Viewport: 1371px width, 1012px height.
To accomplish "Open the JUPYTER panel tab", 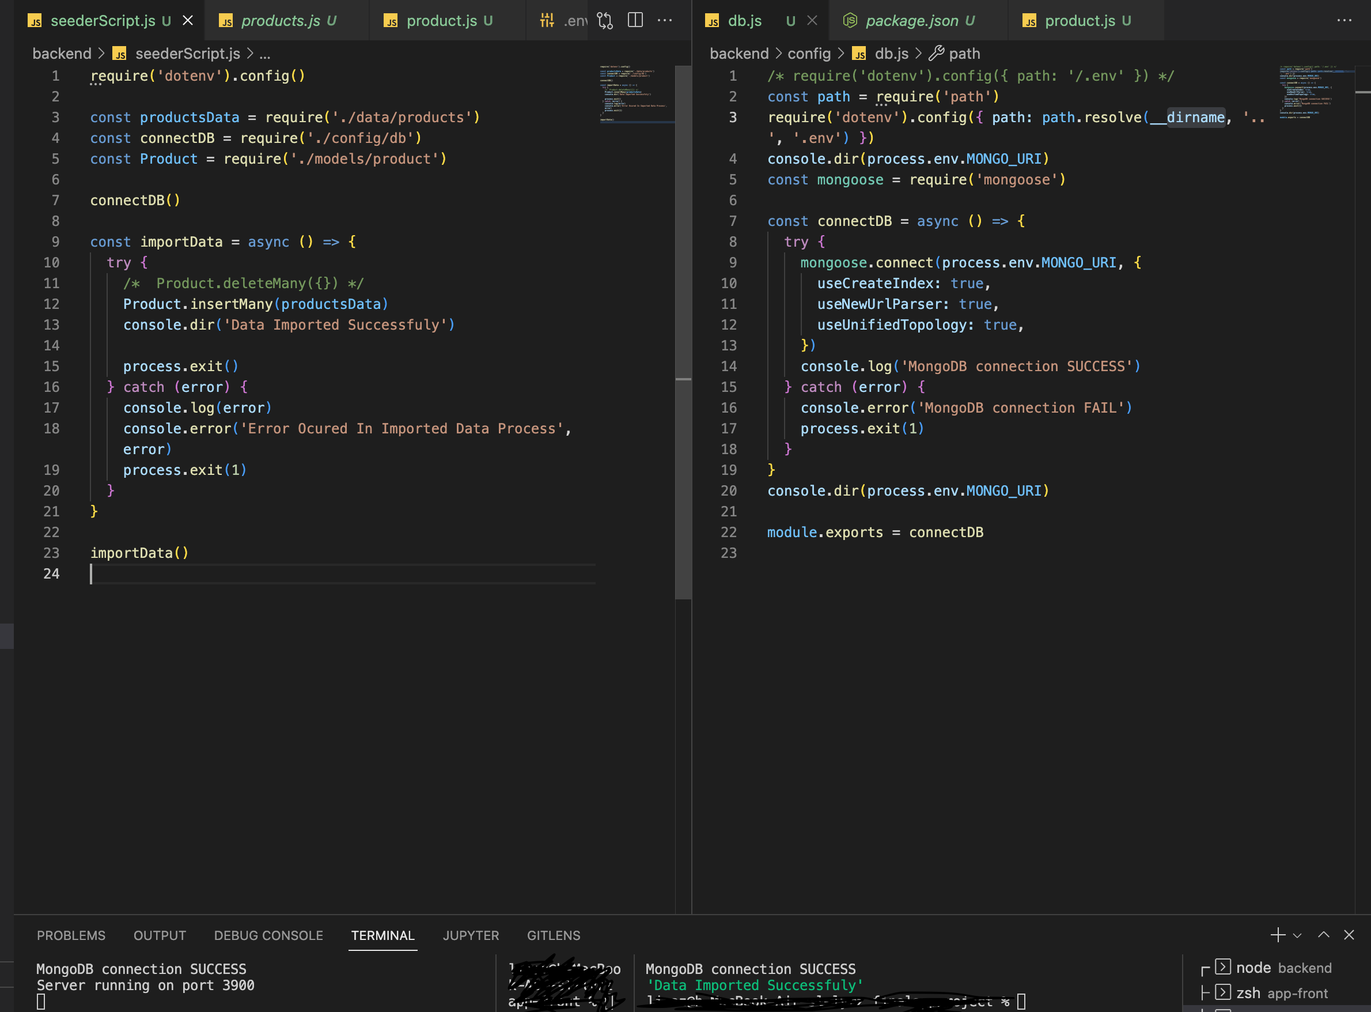I will click(471, 935).
